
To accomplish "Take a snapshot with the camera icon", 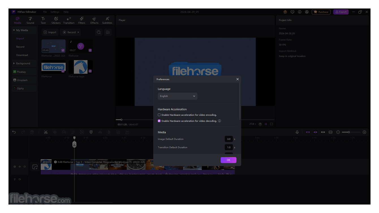I will coord(260,124).
